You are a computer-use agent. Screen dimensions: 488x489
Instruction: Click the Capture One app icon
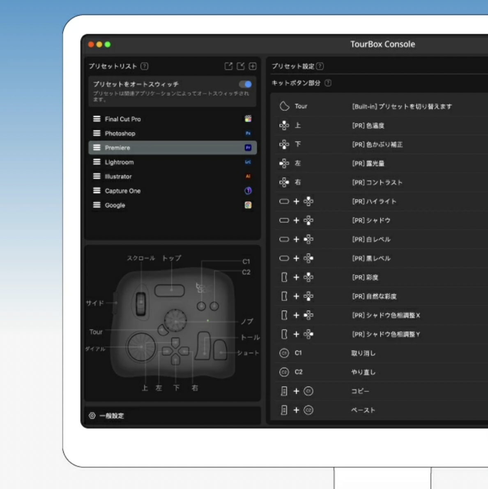(248, 191)
